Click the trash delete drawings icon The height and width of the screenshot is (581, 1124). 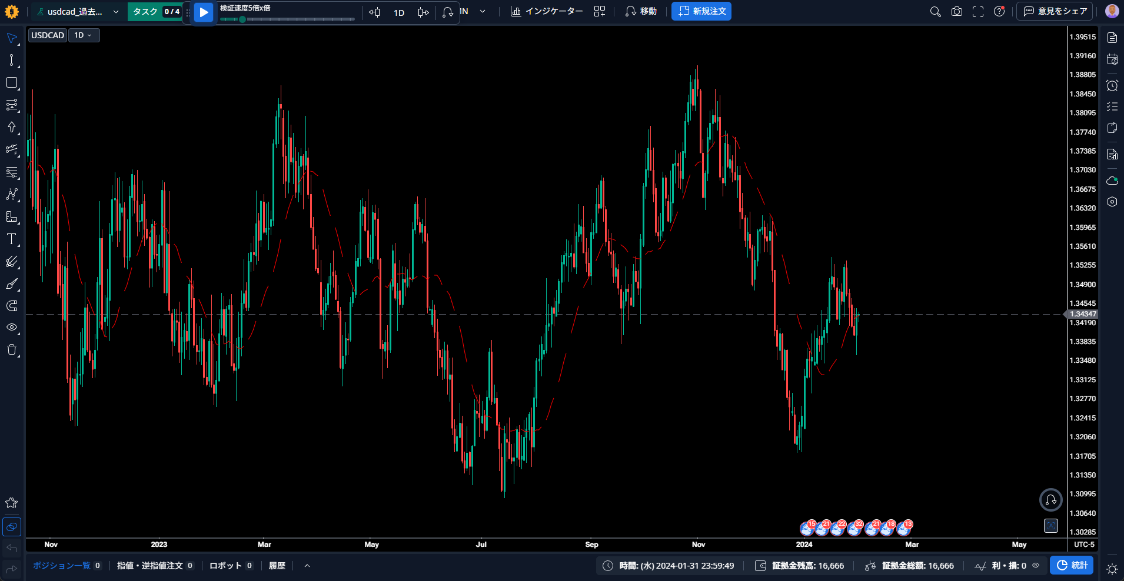tap(11, 350)
